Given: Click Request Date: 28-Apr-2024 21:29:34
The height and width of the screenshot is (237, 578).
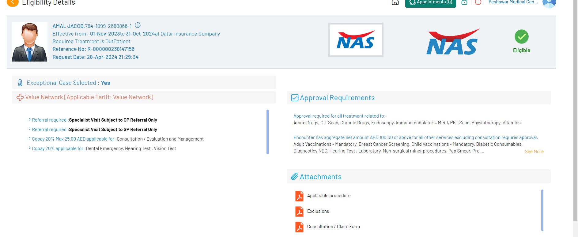Looking at the screenshot, I should (x=96, y=57).
